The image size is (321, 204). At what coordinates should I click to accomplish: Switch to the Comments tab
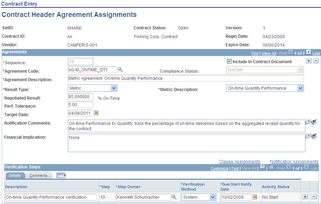point(39,175)
